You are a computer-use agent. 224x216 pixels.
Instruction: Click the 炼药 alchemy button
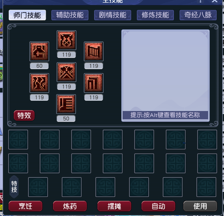point(70,206)
